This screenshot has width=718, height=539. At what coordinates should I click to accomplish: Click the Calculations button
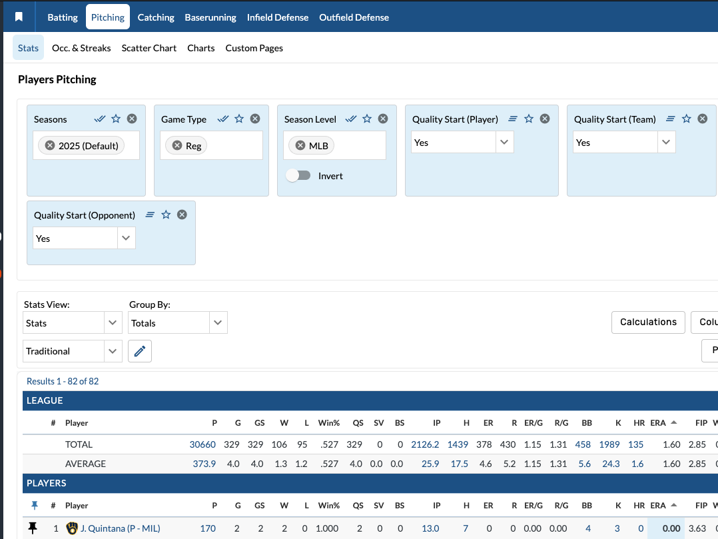click(x=647, y=322)
